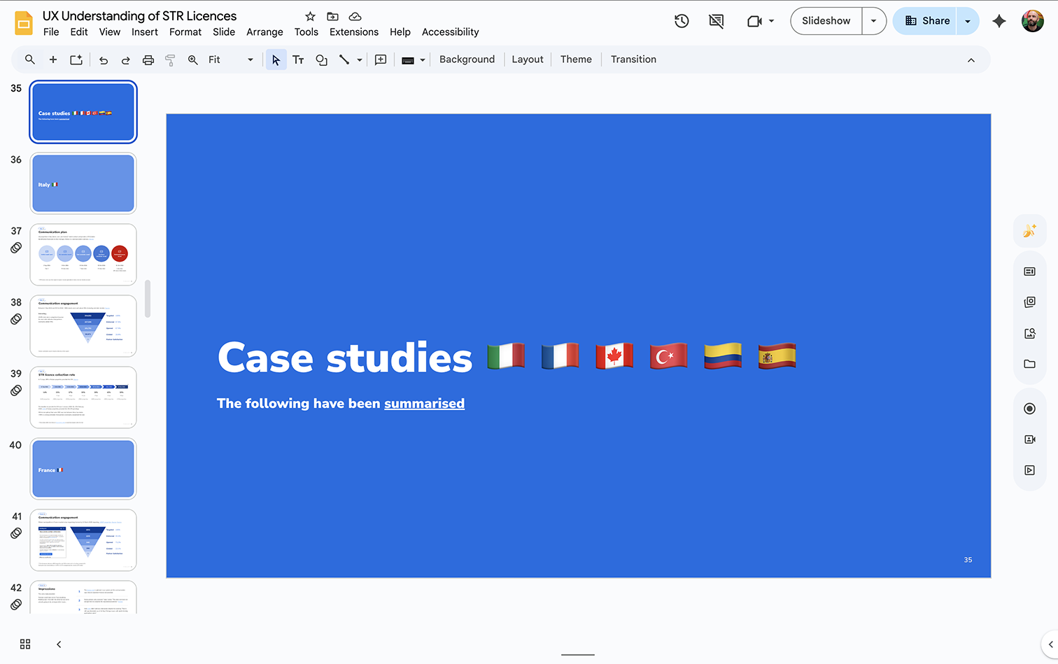Image resolution: width=1058 pixels, height=664 pixels.
Task: Redo the last action
Action: pyautogui.click(x=125, y=59)
